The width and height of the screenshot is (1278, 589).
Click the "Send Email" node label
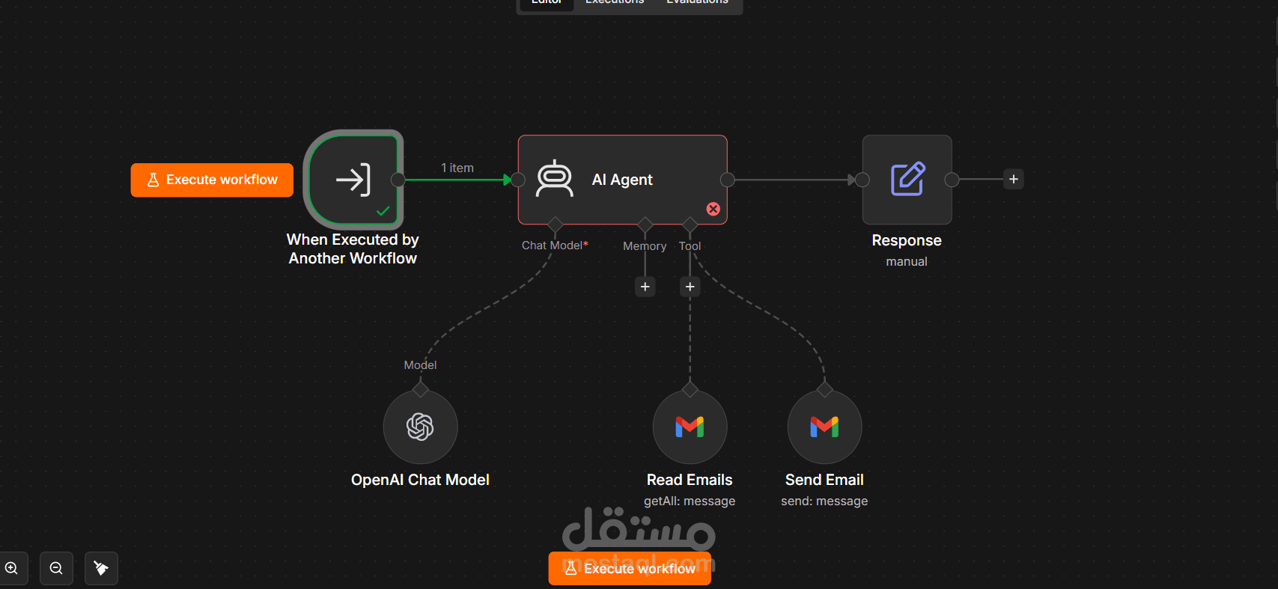pyautogui.click(x=824, y=480)
